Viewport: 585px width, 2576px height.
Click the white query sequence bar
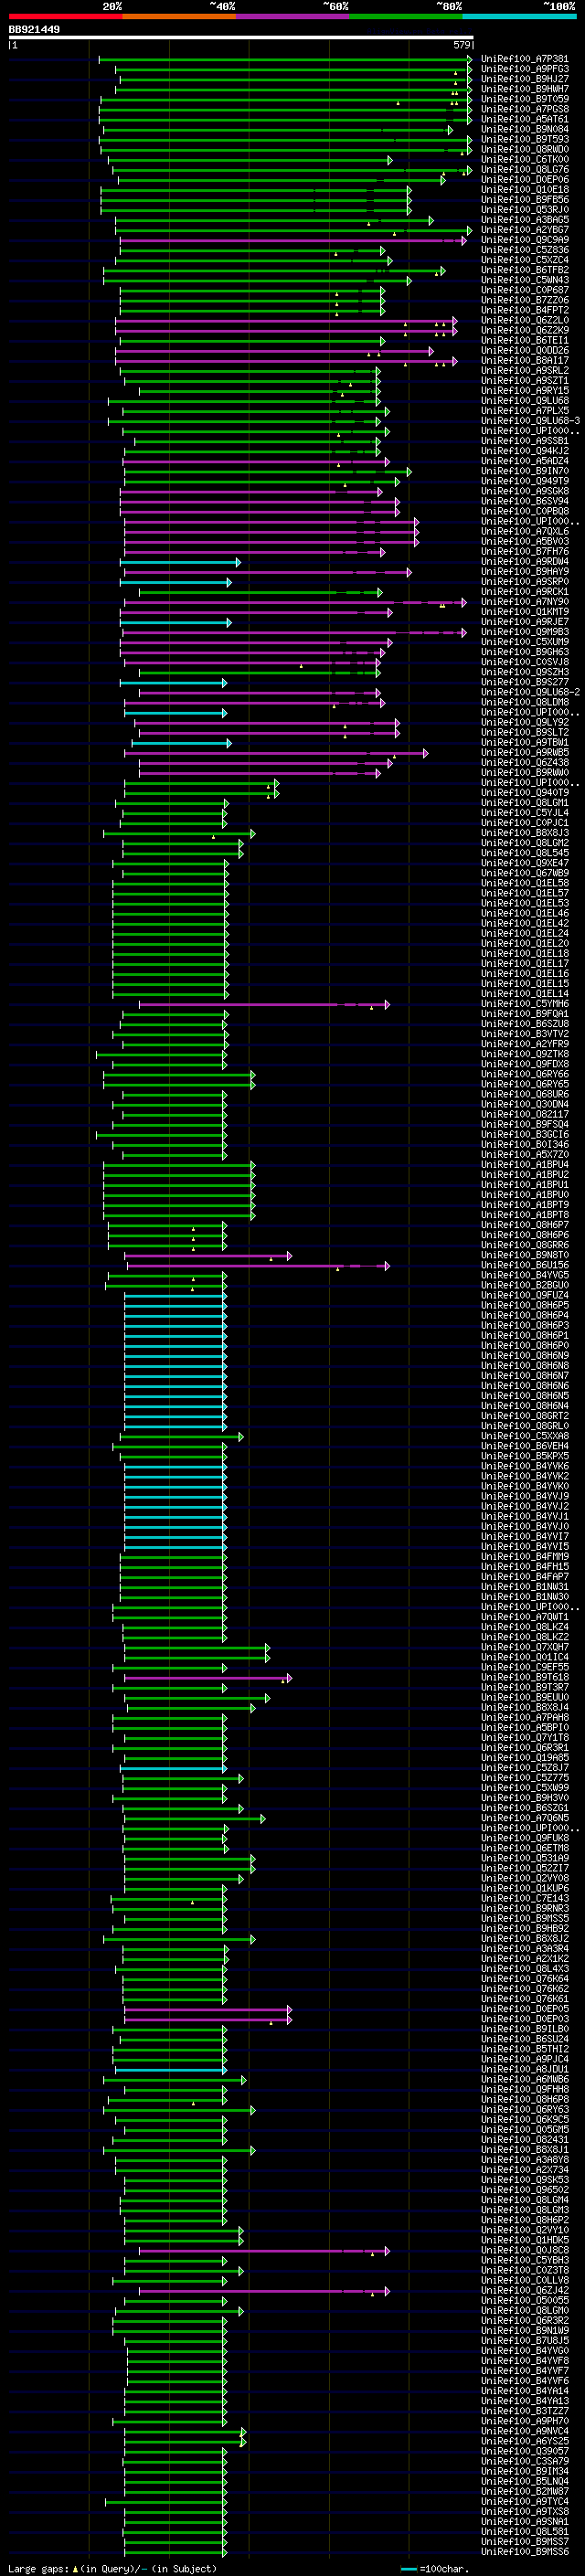[x=241, y=38]
